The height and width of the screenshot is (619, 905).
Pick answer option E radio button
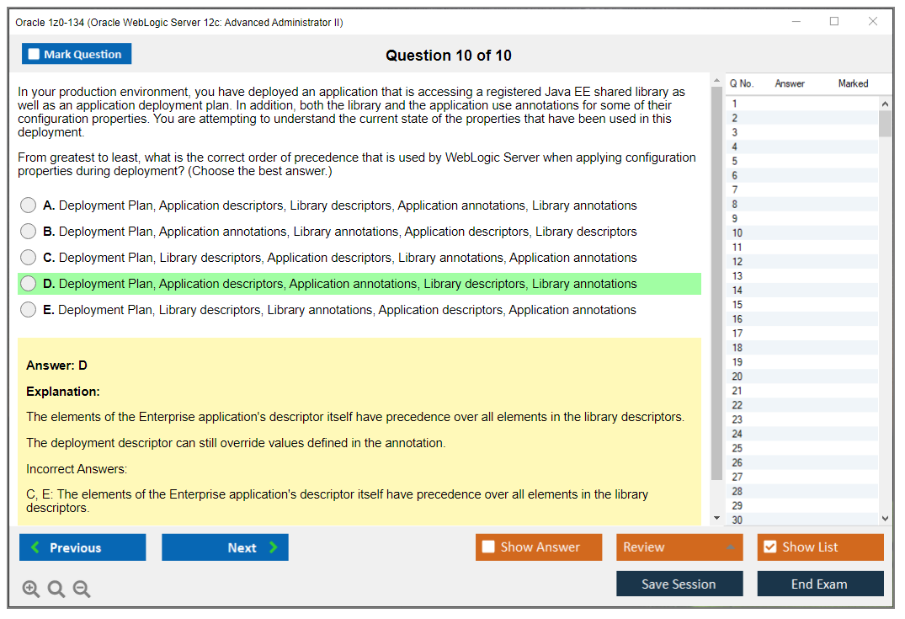(29, 310)
